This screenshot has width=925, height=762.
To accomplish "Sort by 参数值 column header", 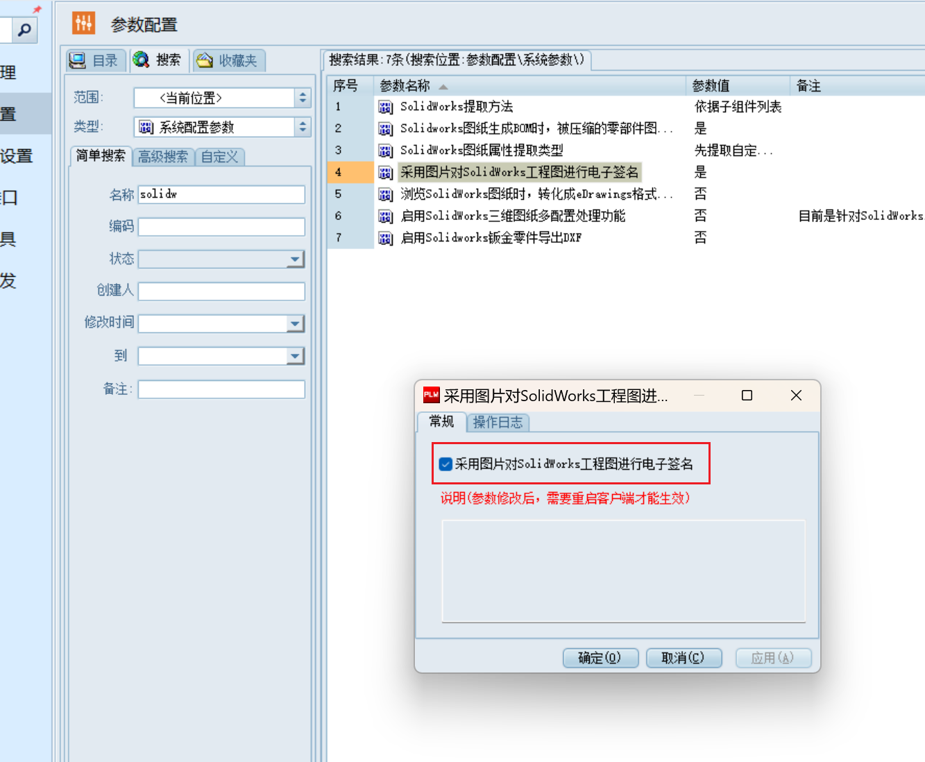I will pos(738,85).
